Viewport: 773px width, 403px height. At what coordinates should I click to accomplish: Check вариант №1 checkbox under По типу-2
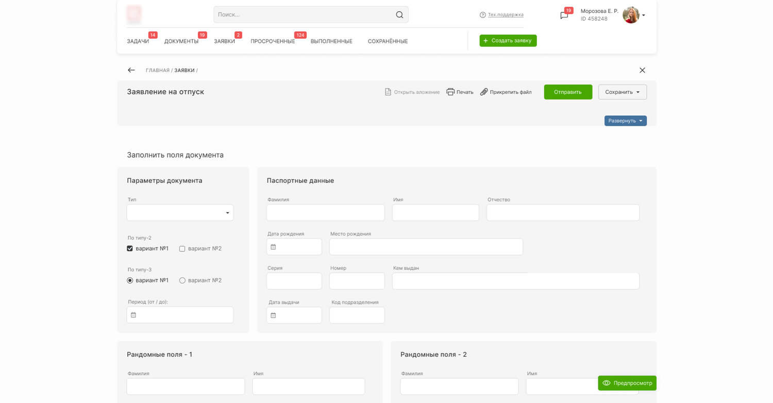click(x=130, y=248)
